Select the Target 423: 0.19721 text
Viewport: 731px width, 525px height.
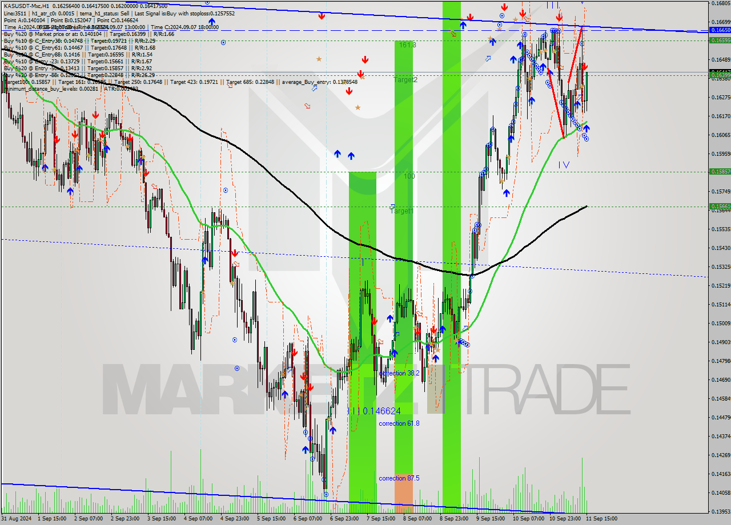194,82
